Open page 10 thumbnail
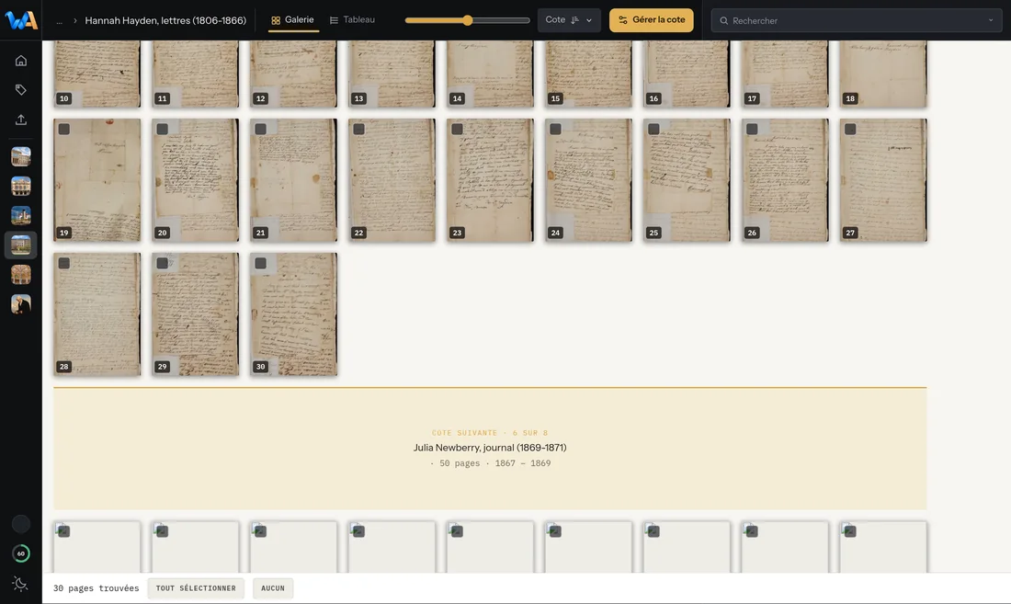 click(97, 74)
